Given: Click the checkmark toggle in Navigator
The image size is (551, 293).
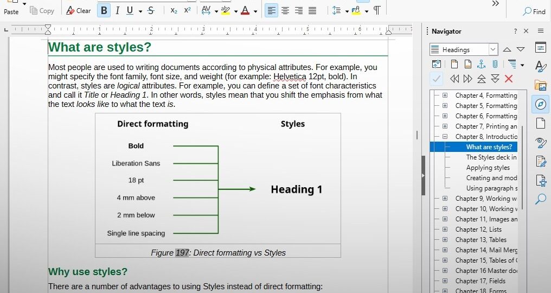Looking at the screenshot, I should point(437,79).
